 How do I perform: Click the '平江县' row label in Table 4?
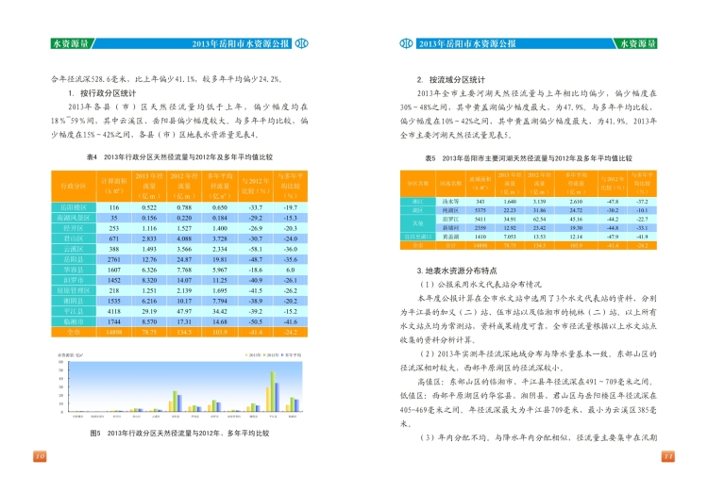tap(74, 311)
